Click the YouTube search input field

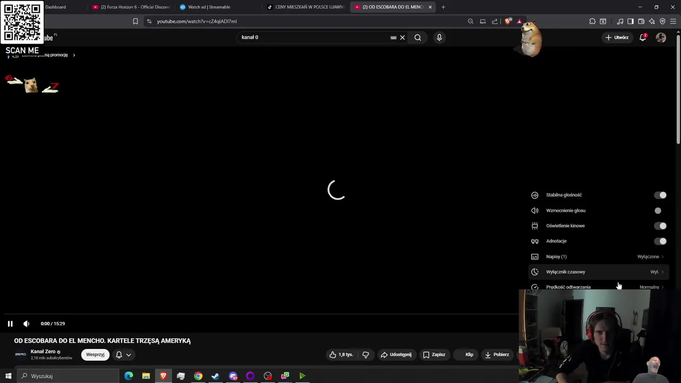(314, 37)
